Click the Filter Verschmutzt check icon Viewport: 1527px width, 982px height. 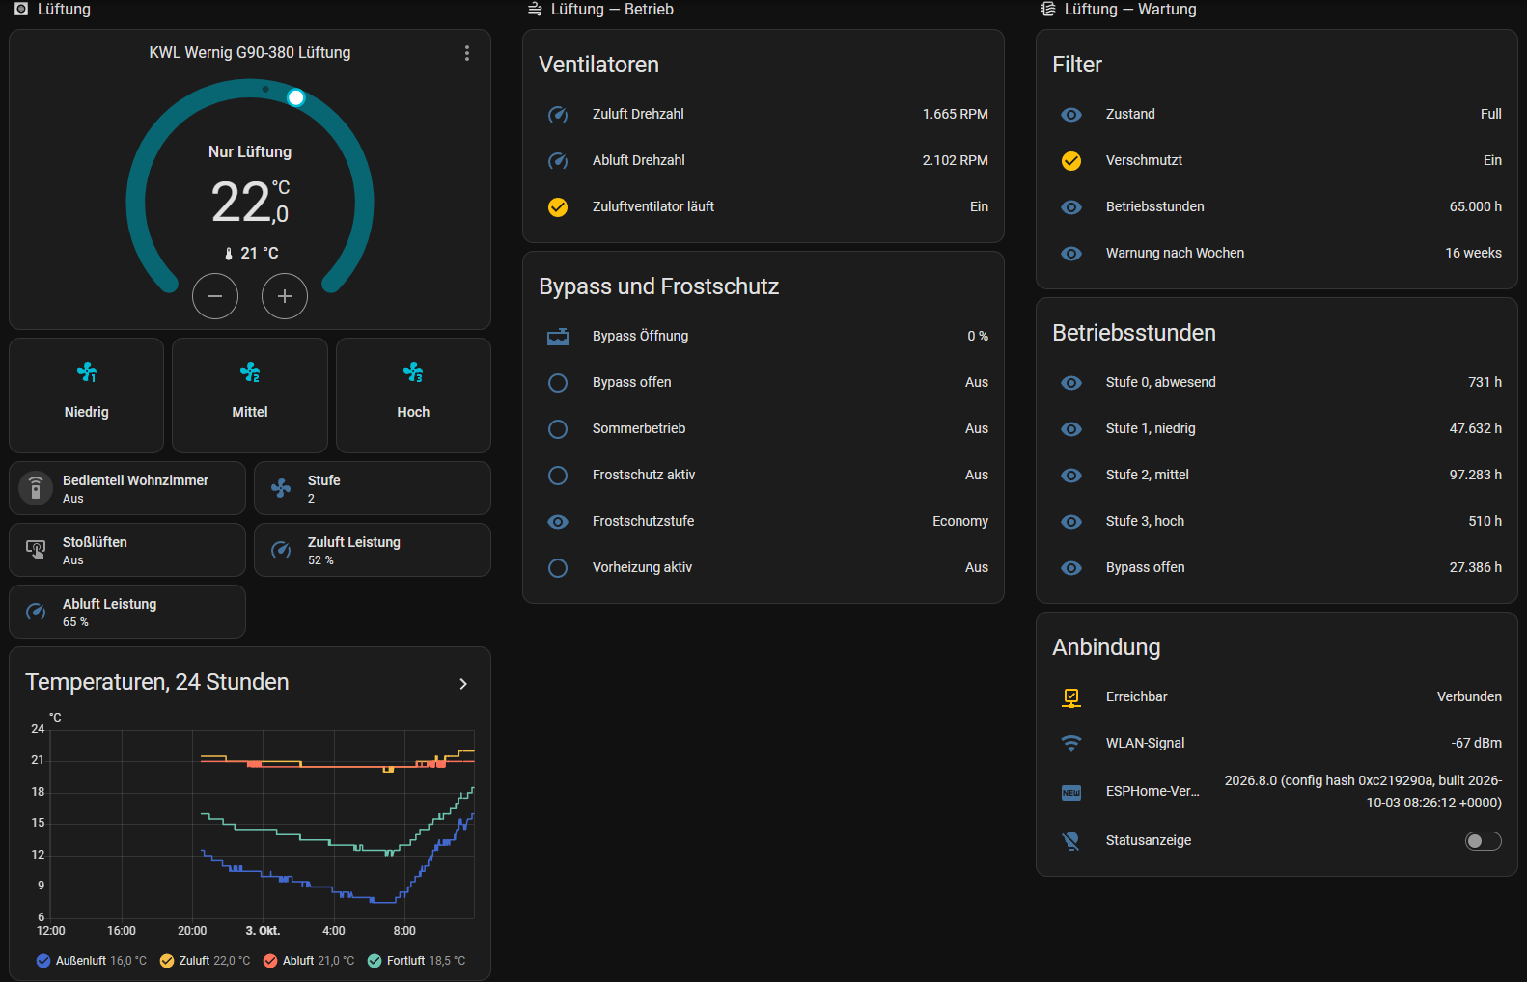[1071, 160]
